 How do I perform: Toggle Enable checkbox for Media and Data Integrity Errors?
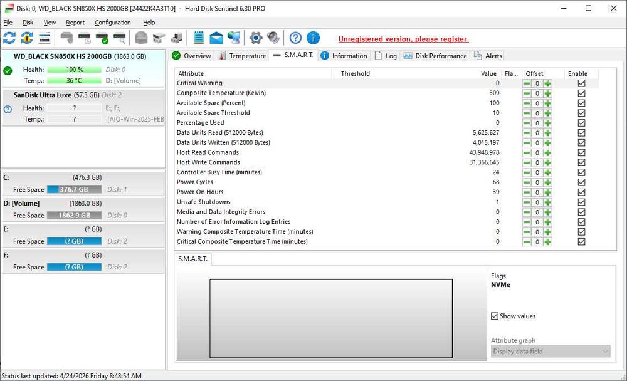[x=581, y=212]
